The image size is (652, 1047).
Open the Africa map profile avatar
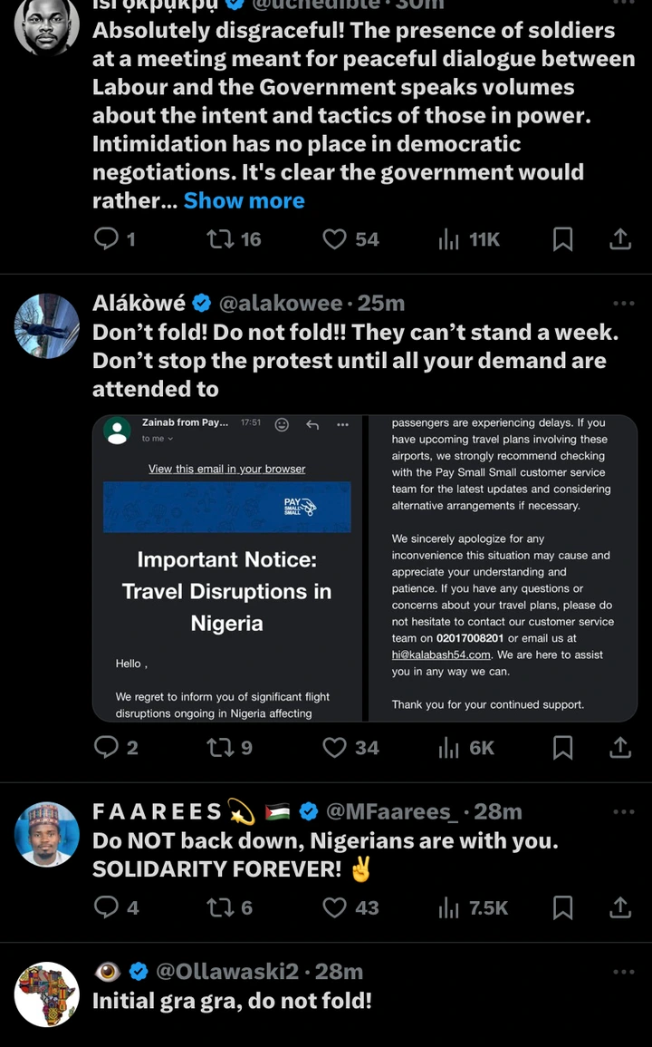coord(47,994)
